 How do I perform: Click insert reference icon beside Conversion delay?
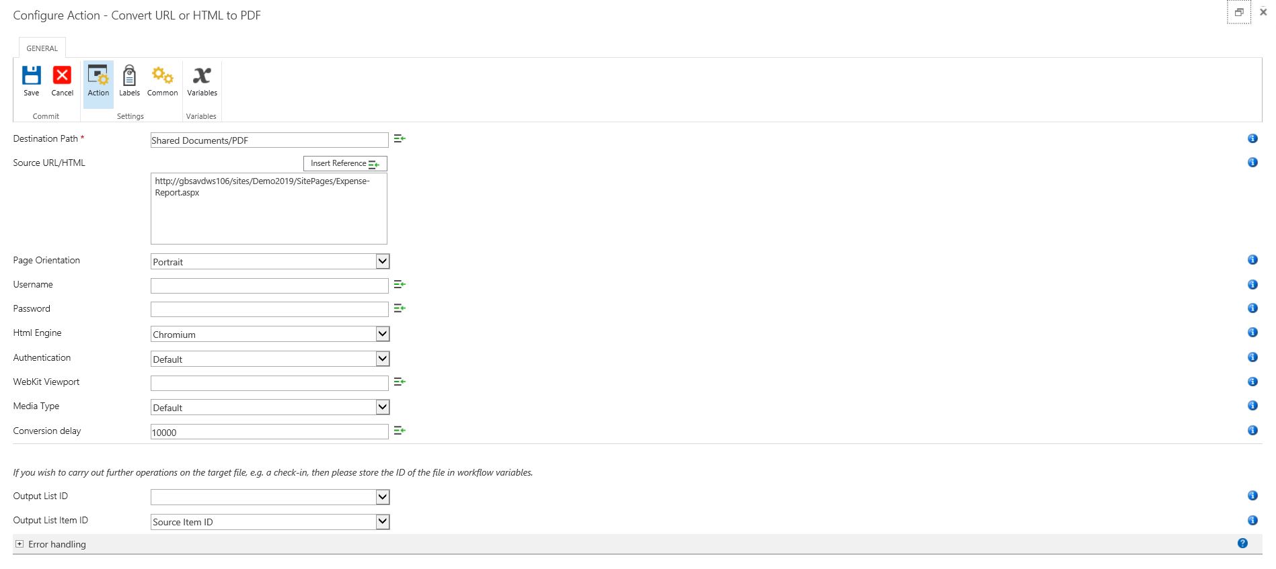point(400,431)
